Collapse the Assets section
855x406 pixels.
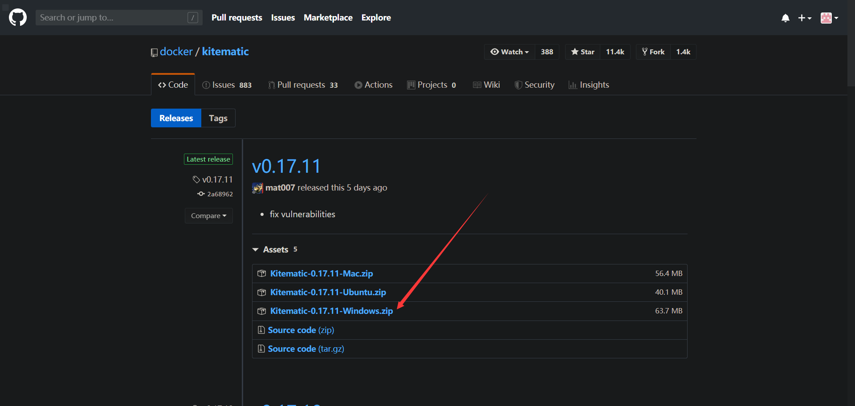coord(275,249)
